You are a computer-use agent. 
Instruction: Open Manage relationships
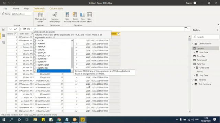(x=55, y=17)
